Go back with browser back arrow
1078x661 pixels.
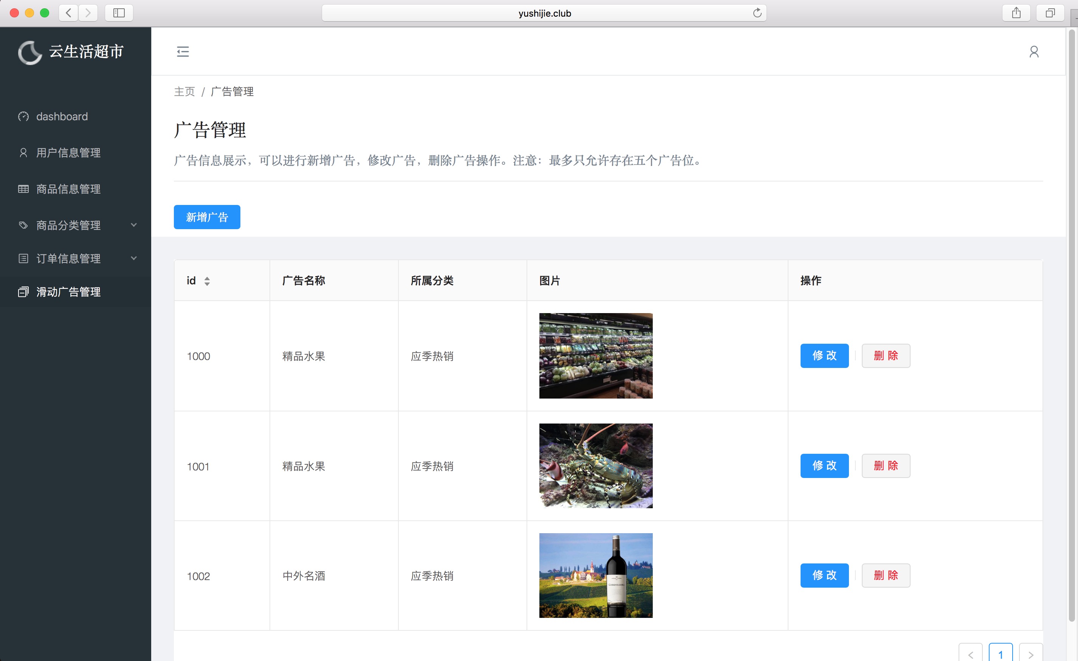click(x=69, y=13)
